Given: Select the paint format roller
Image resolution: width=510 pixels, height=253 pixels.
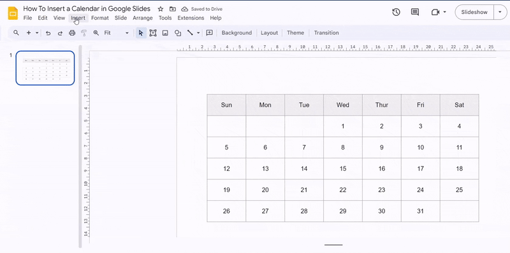Looking at the screenshot, I should (84, 33).
